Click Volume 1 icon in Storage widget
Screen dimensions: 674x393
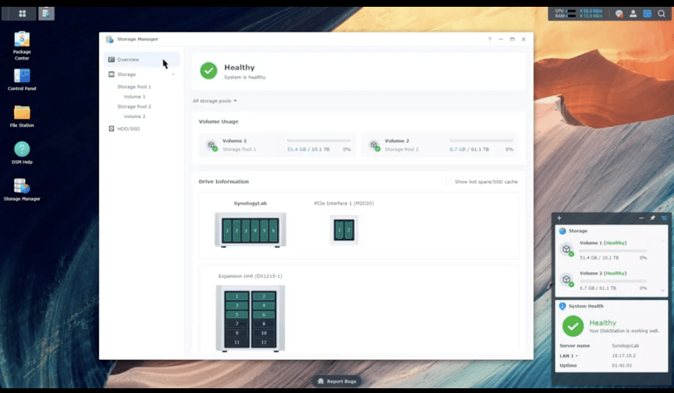[x=567, y=249]
